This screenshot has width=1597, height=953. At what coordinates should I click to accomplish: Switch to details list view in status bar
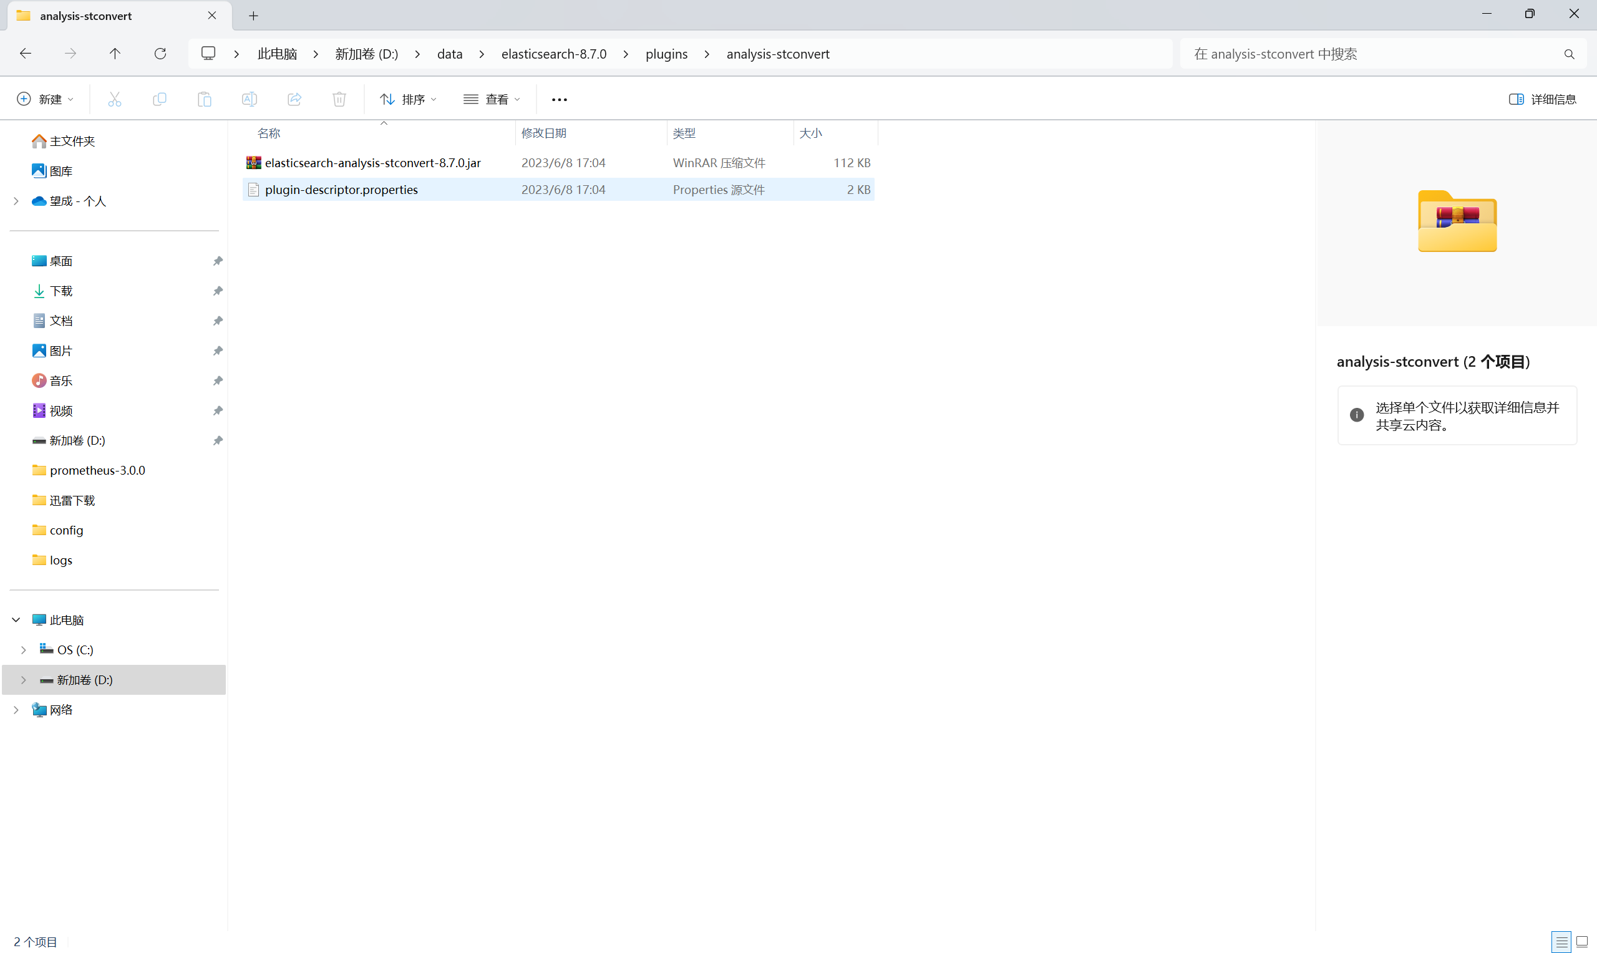coord(1561,941)
